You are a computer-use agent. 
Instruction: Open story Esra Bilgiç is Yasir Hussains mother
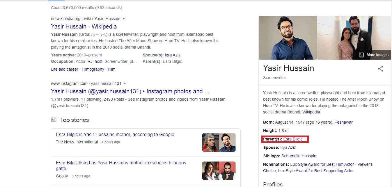click(115, 135)
